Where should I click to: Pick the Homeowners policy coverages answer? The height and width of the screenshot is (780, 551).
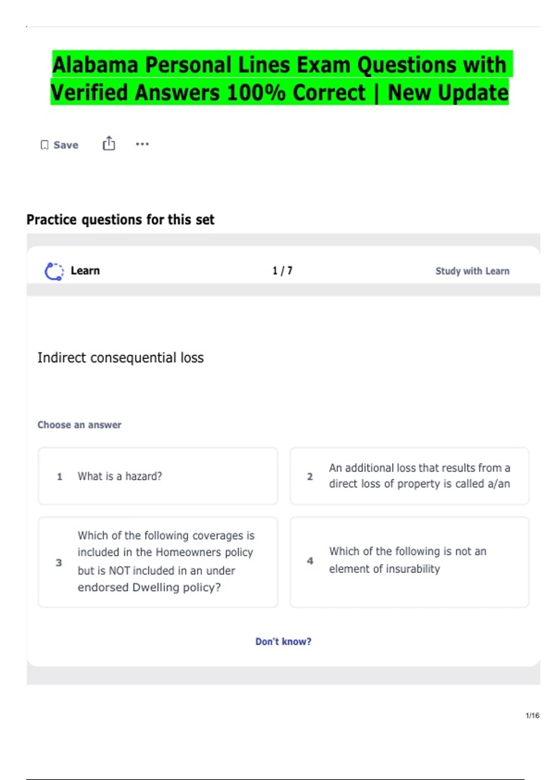coord(158,562)
